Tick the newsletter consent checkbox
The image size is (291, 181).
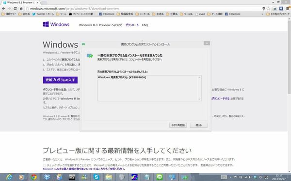[44, 165]
